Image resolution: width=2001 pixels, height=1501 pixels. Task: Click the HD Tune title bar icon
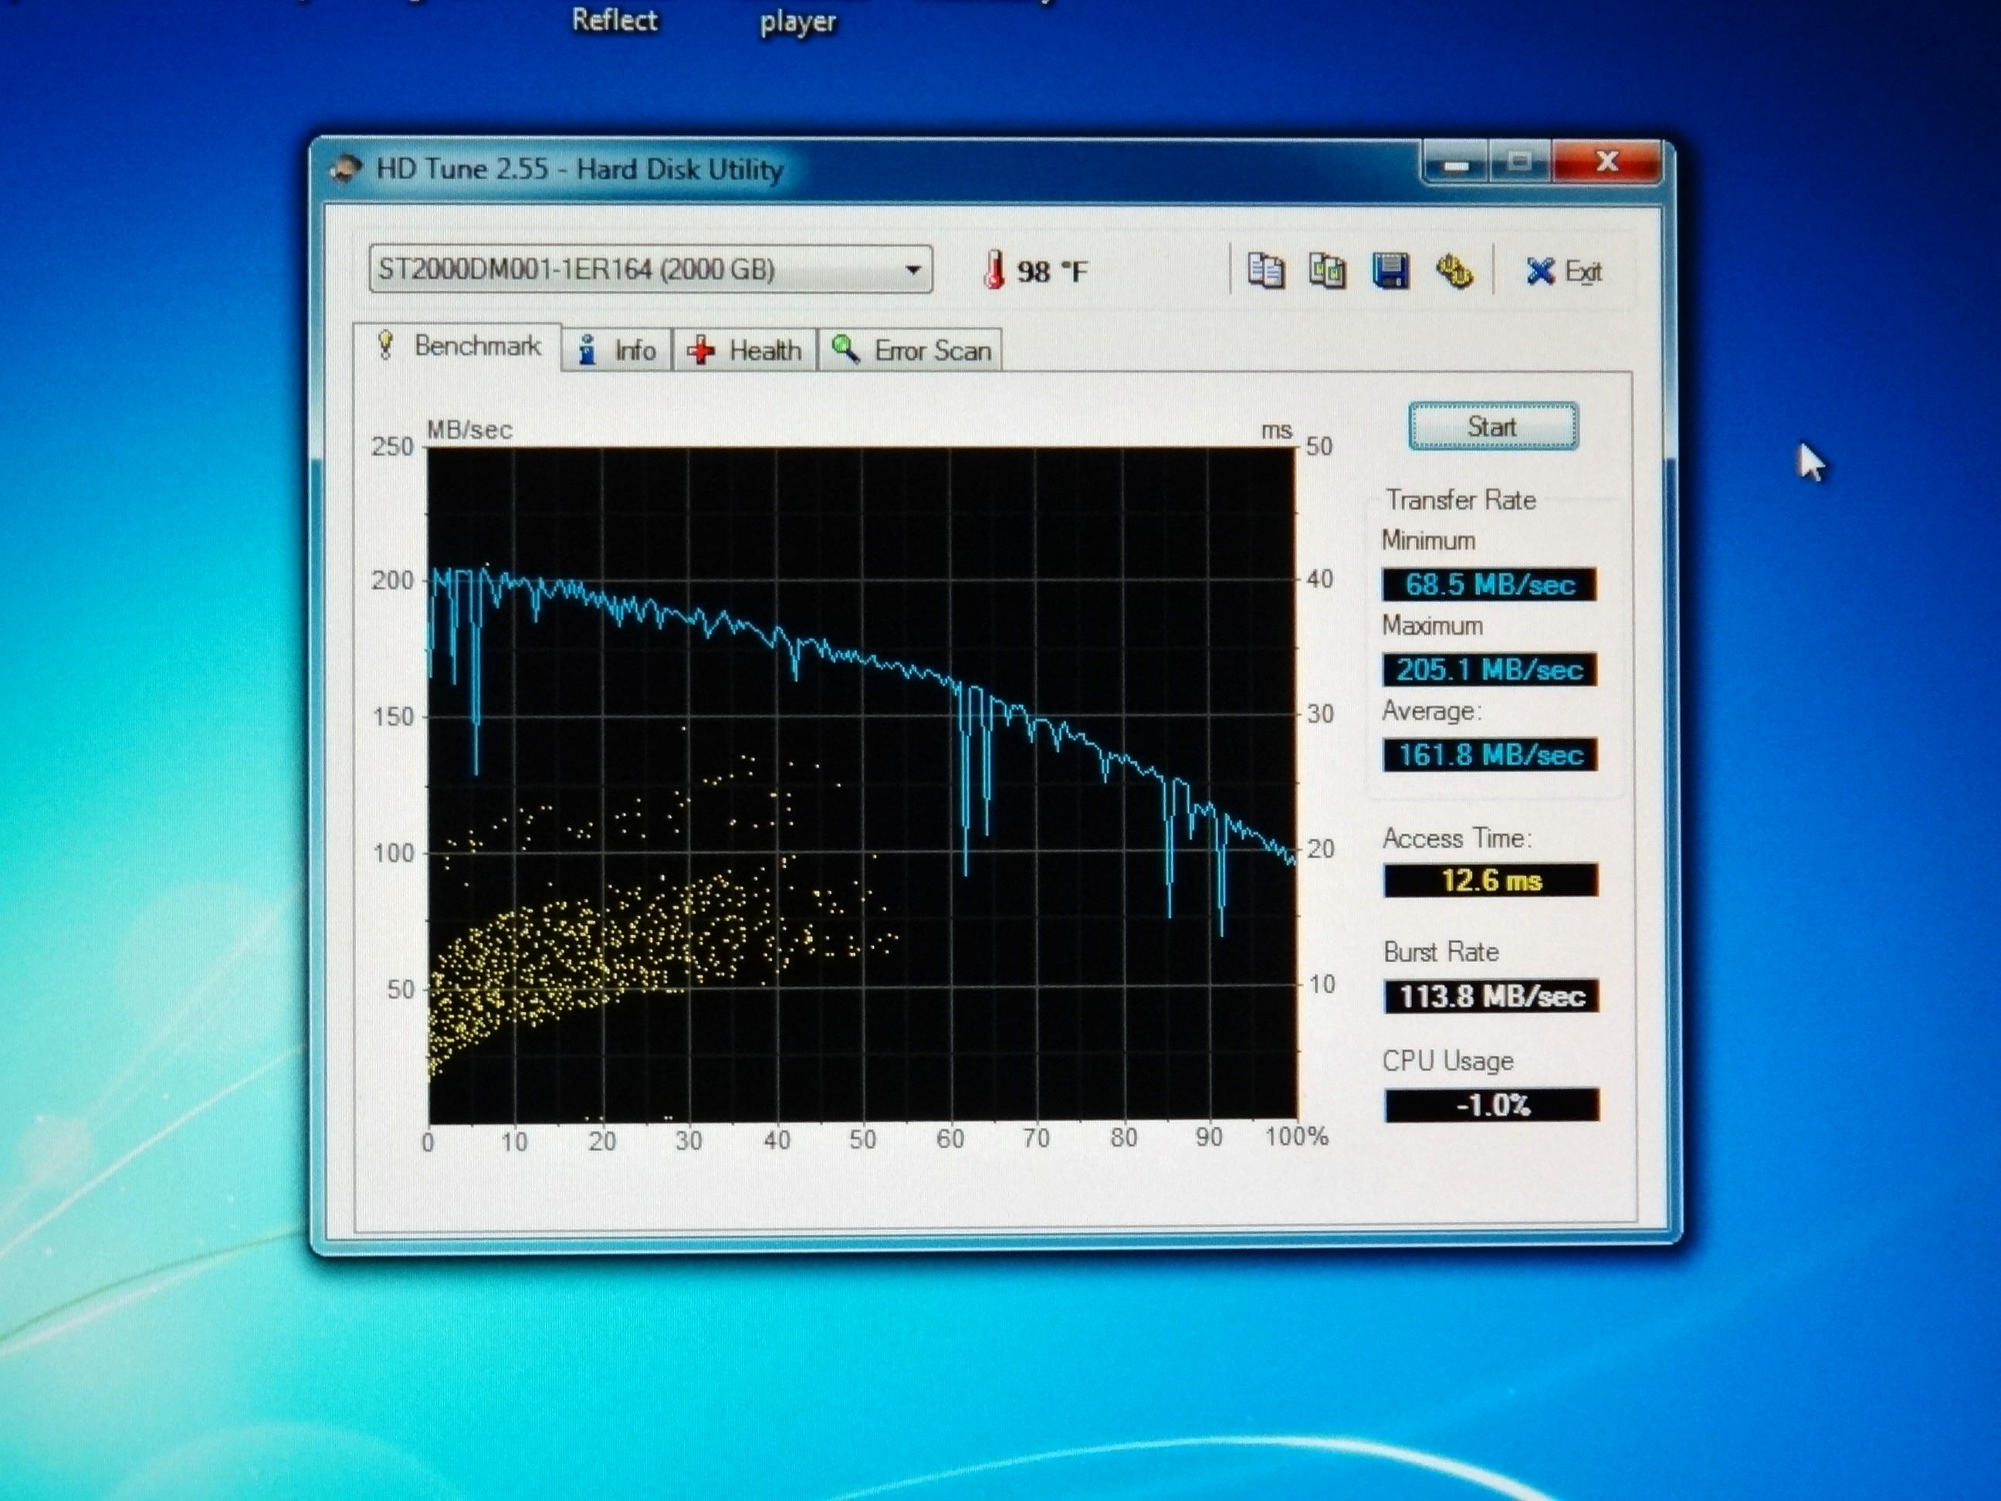[344, 168]
